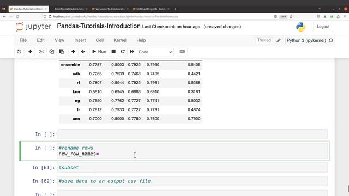Click the save and checkpoint icon
Image resolution: width=349 pixels, height=196 pixels.
19,52
